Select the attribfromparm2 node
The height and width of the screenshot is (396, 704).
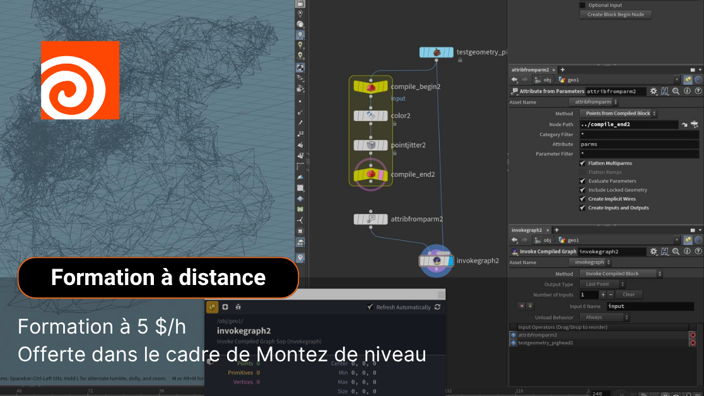point(370,219)
